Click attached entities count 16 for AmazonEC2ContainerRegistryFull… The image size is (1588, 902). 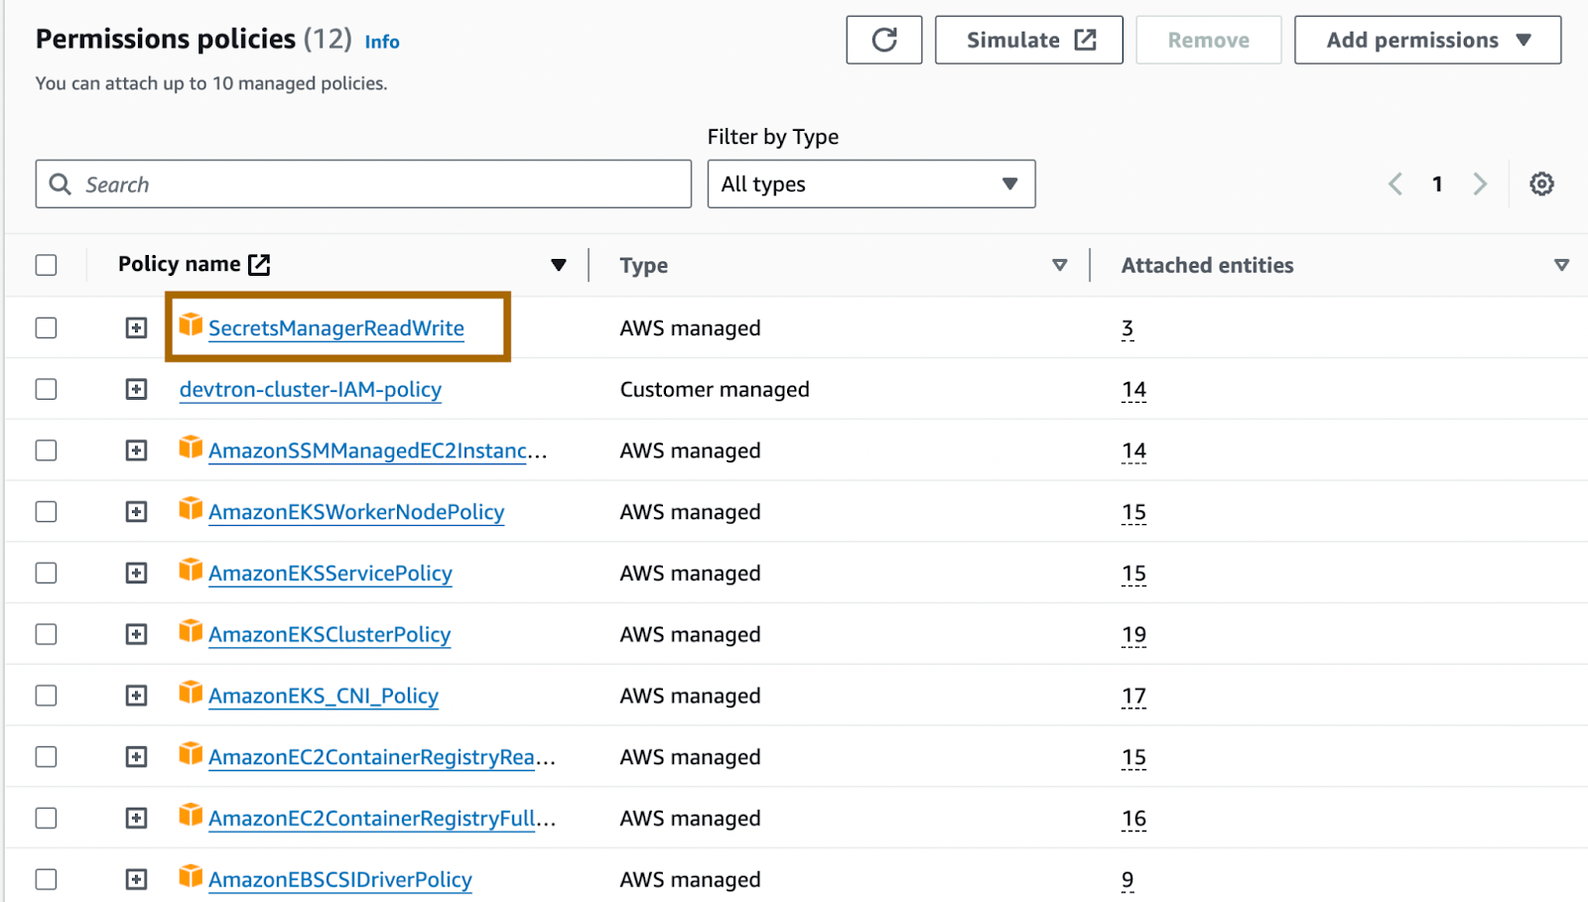(1134, 819)
